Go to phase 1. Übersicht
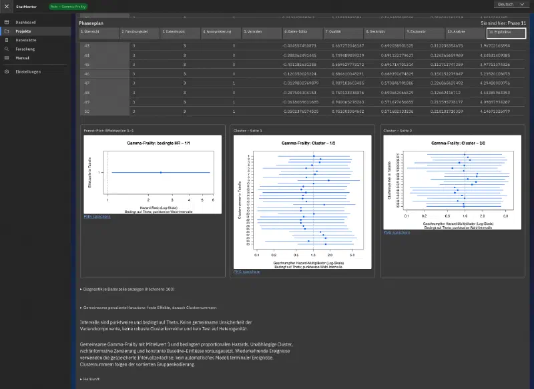 click(x=99, y=33)
